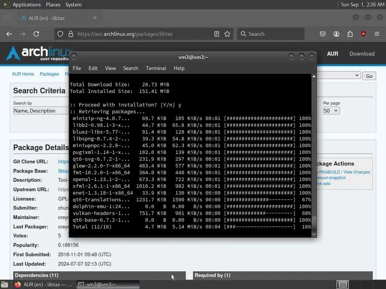The width and height of the screenshot is (386, 289).
Task: Click vulkan-headers download line
Action: coord(191,213)
